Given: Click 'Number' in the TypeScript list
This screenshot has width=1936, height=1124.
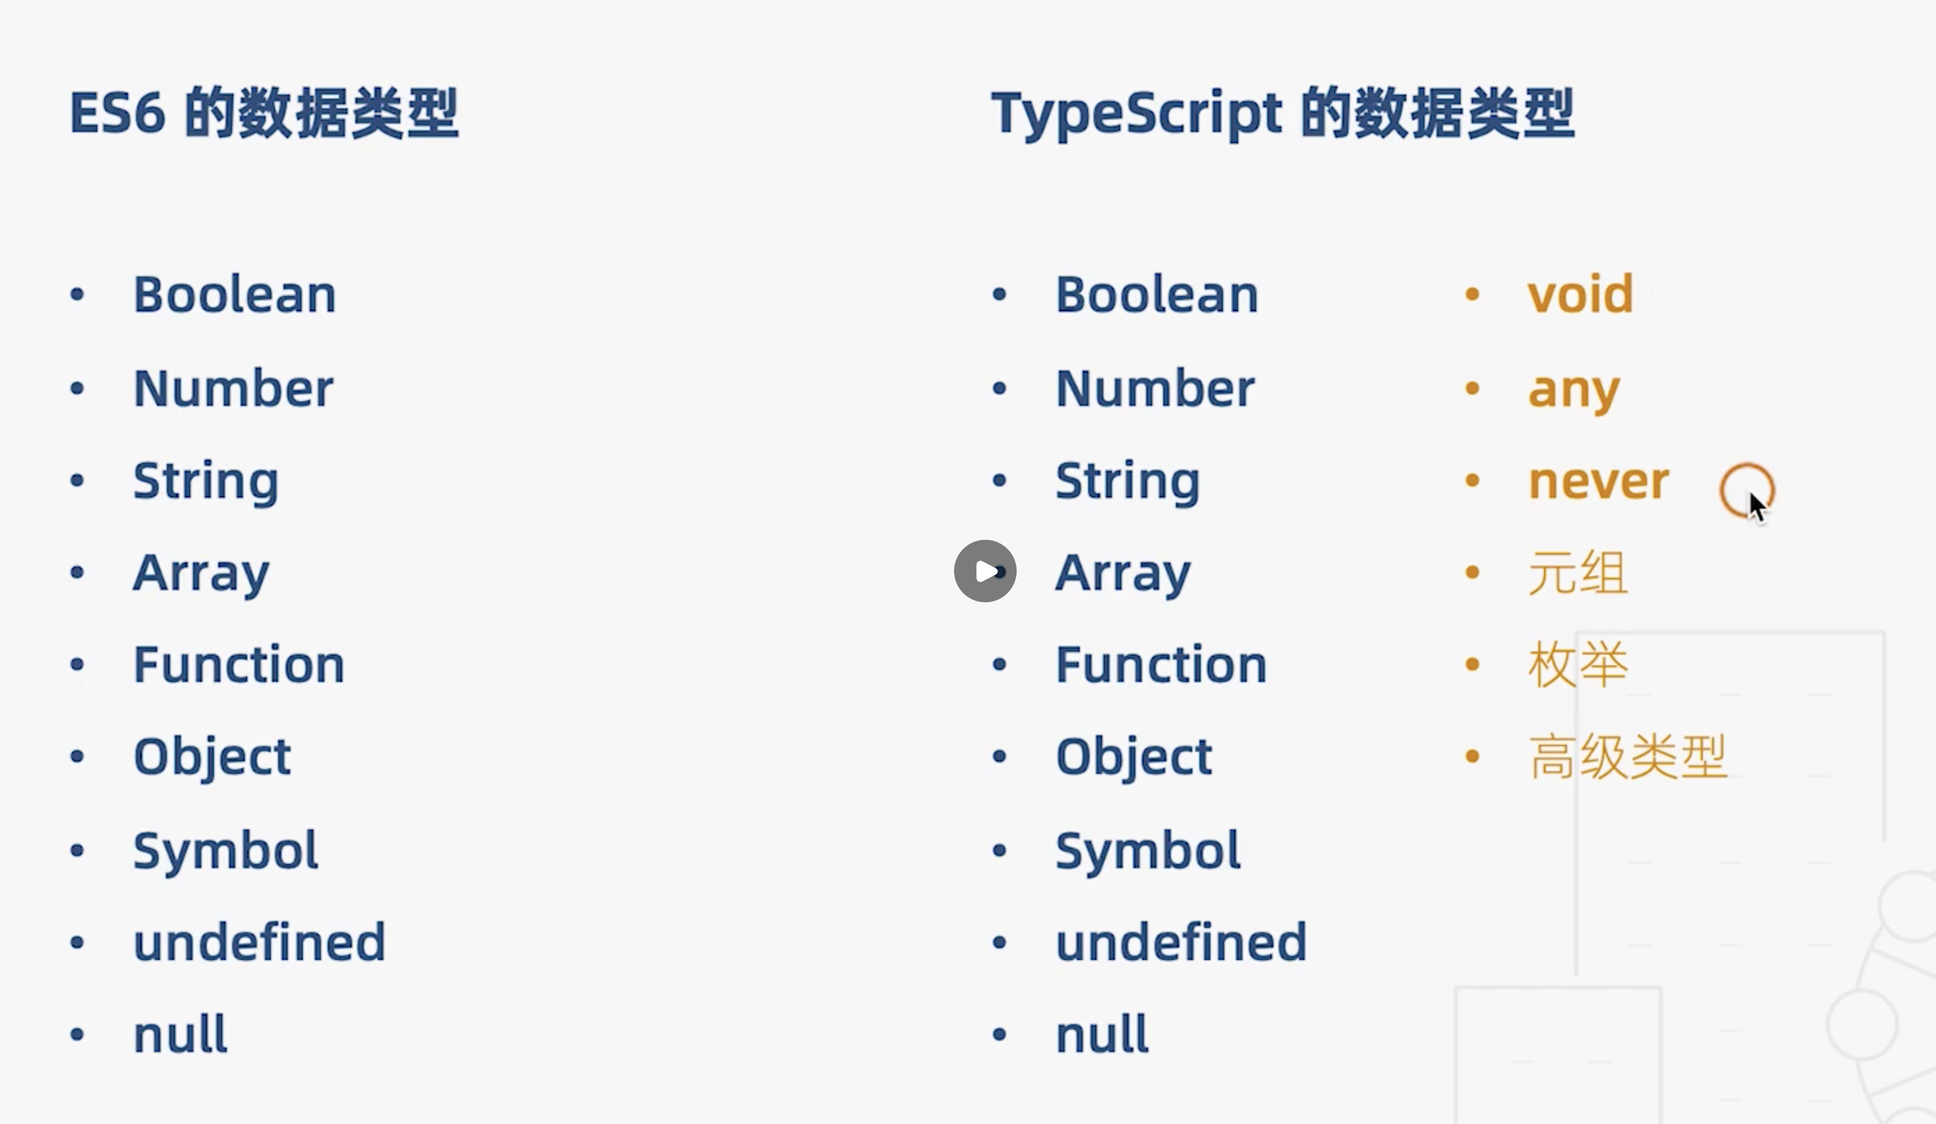Looking at the screenshot, I should [x=1156, y=388].
